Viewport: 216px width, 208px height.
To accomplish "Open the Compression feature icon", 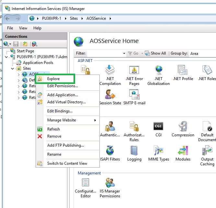I will click(x=183, y=126).
